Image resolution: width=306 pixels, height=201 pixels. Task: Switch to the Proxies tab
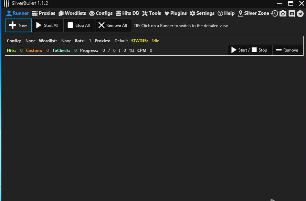(43, 13)
